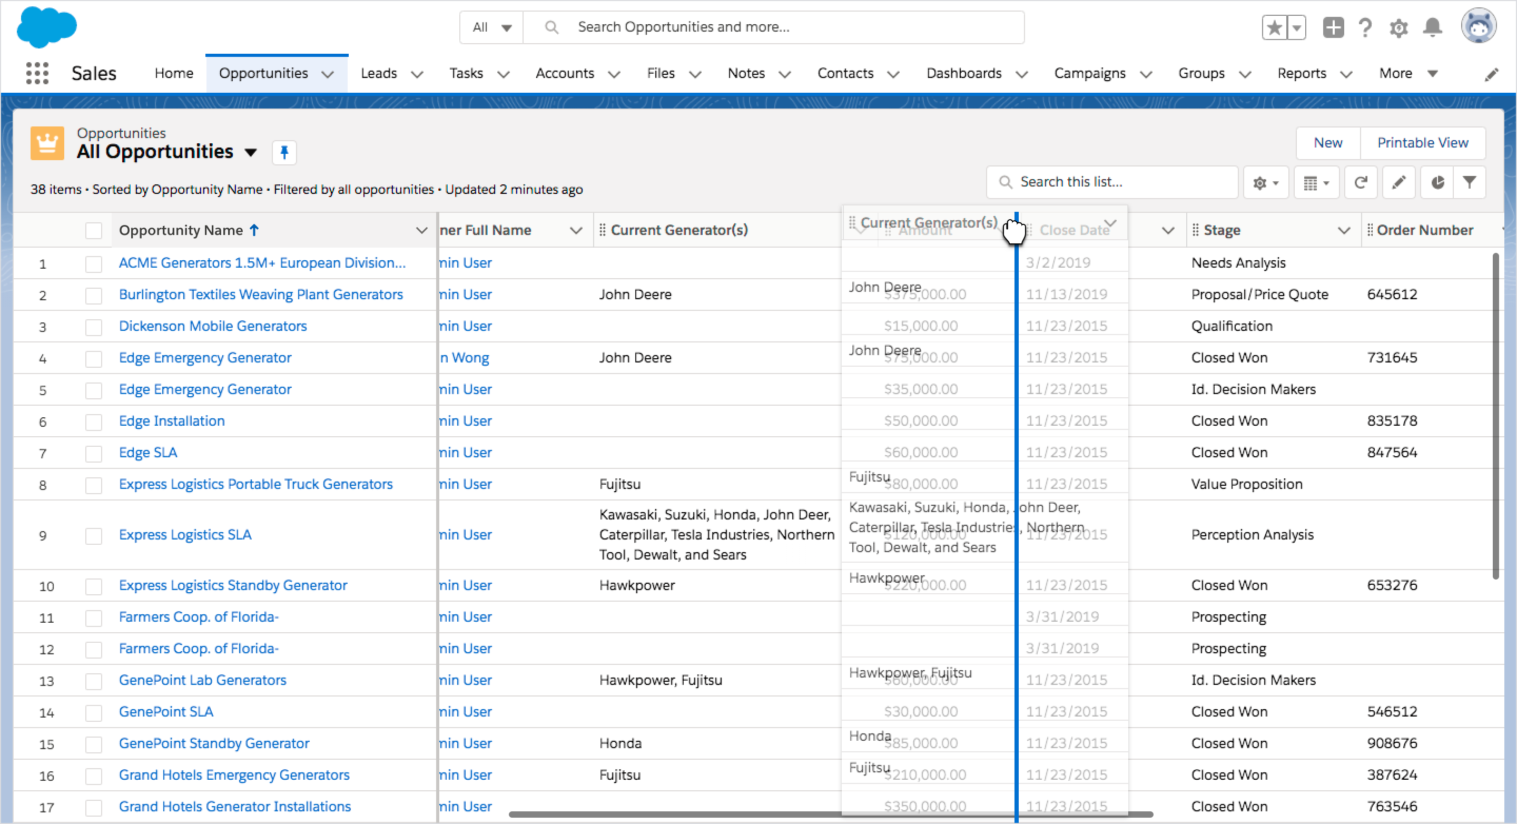Screen dimensions: 1517x824
Task: Tick the select-all checkbox in header row
Action: point(94,230)
